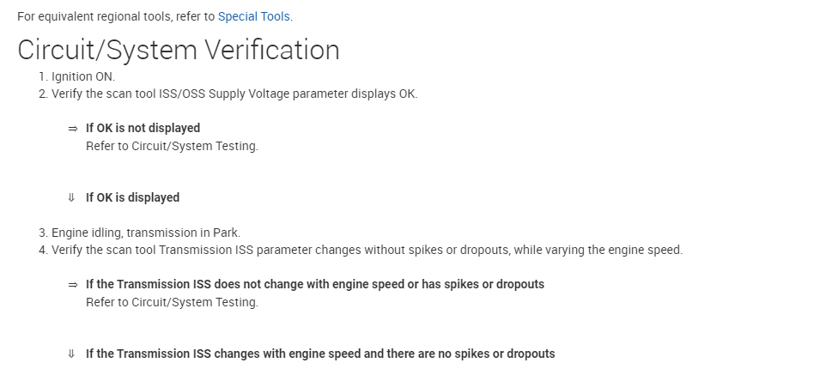This screenshot has width=832, height=375.
Task: Click the "For equivalent regional tools" sentence
Action: coord(116,16)
